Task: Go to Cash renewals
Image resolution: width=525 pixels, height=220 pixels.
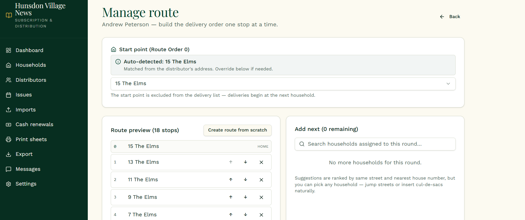Action: [34, 124]
